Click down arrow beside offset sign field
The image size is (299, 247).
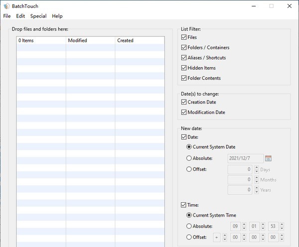(x=225, y=240)
